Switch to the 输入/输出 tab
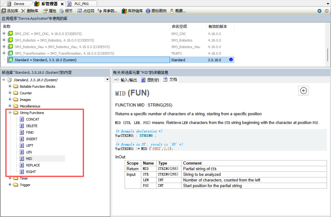Image resolution: width=331 pixels, height=217 pixels. [x=126, y=80]
